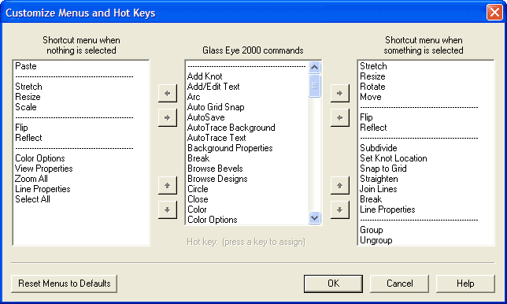Choose Browse Designs command
This screenshot has width=507, height=304.
click(x=217, y=179)
